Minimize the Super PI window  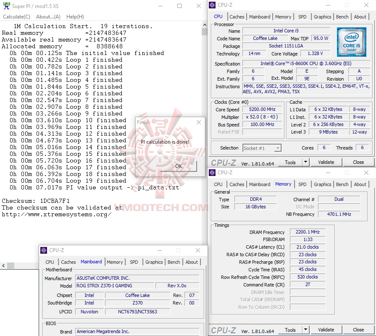pyautogui.click(x=160, y=6)
